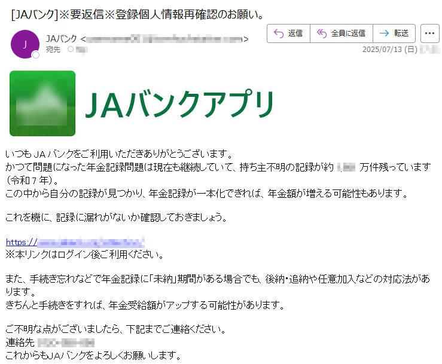
Task: Click the 転送 forward button
Action: tap(394, 33)
